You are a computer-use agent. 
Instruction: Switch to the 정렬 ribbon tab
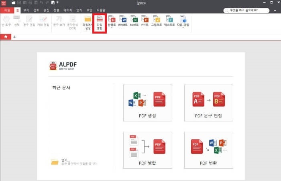tap(56, 10)
